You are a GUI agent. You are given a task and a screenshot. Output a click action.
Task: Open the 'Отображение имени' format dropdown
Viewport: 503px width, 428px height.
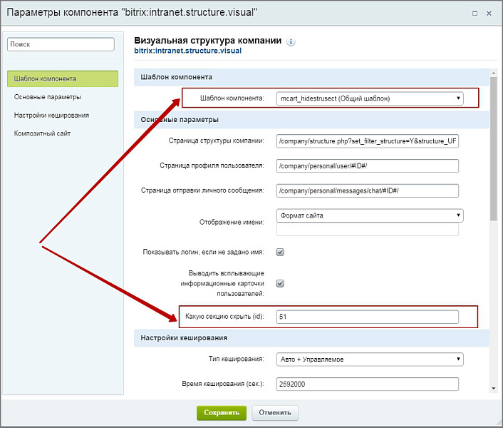pos(369,215)
